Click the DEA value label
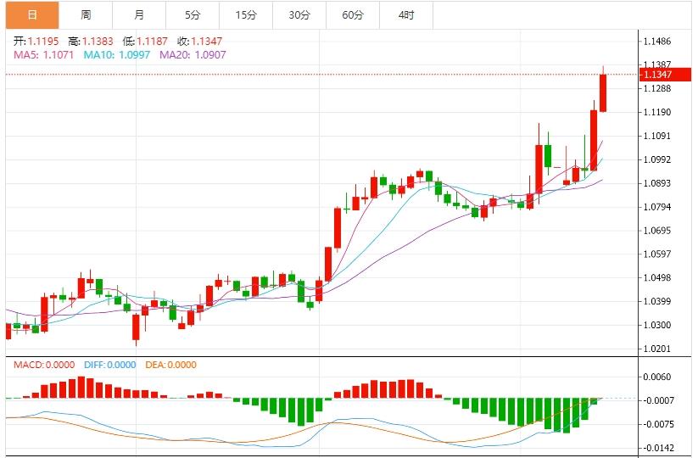Screen dimensions: 698x458 pyautogui.click(x=172, y=366)
